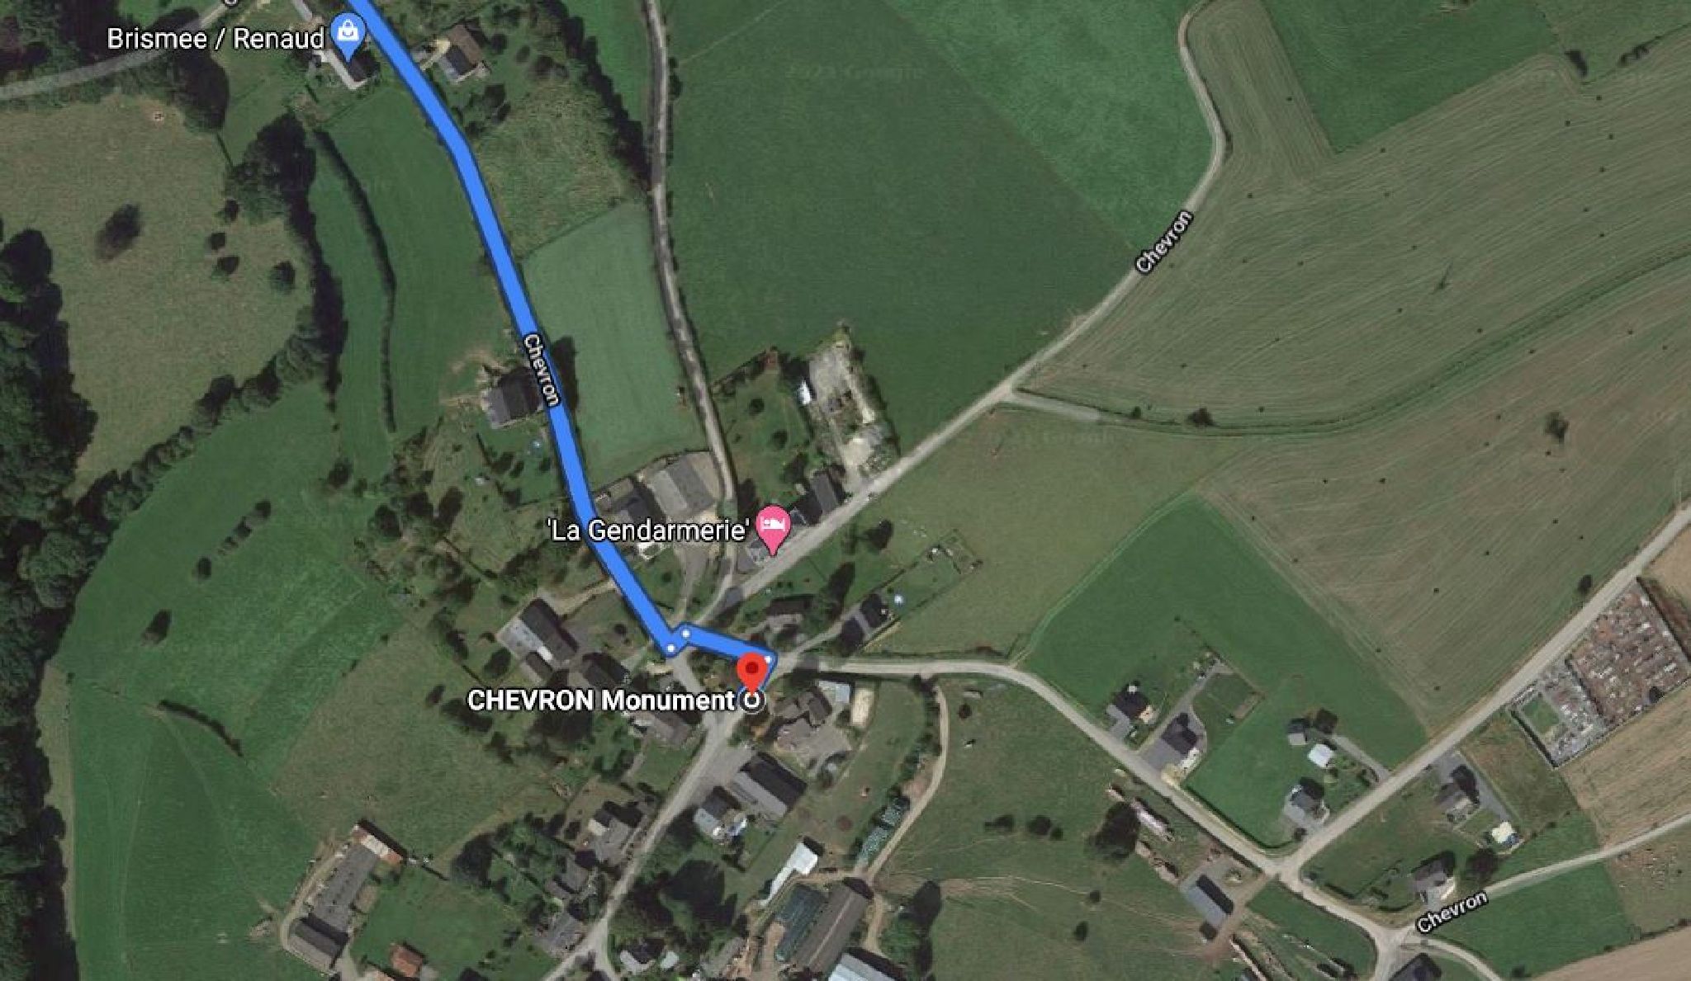Viewport: 1691px width, 981px height.
Task: Open the CHEVRON Monument text label
Action: [600, 700]
